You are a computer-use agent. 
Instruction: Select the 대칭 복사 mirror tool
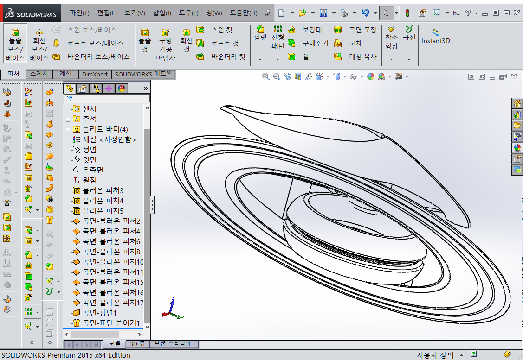[x=355, y=57]
